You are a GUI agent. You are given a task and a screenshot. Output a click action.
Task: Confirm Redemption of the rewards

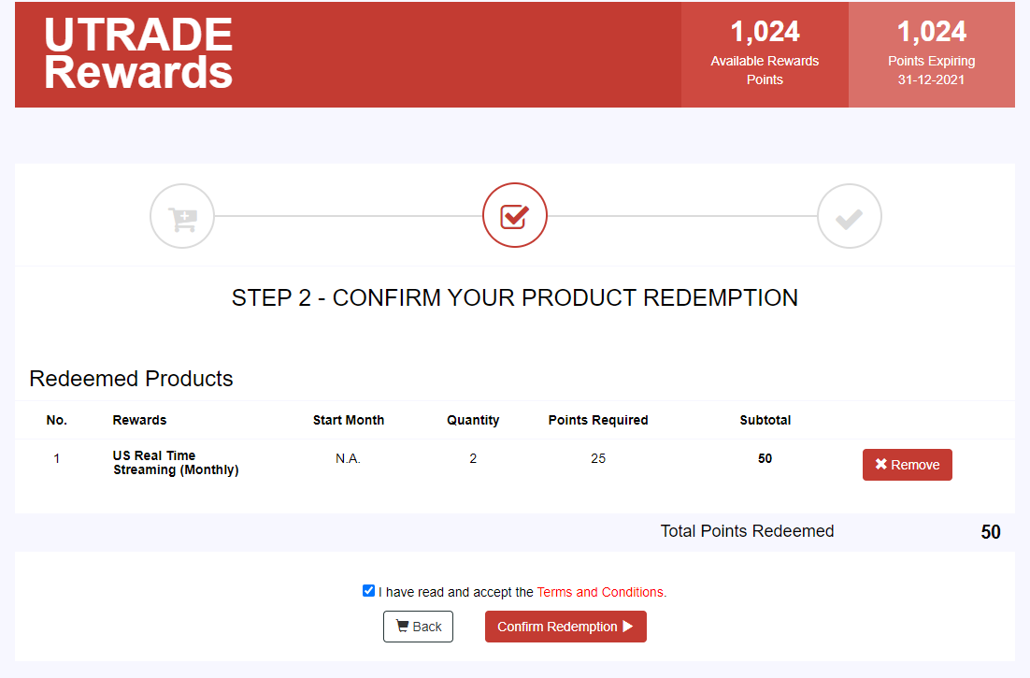click(x=565, y=627)
